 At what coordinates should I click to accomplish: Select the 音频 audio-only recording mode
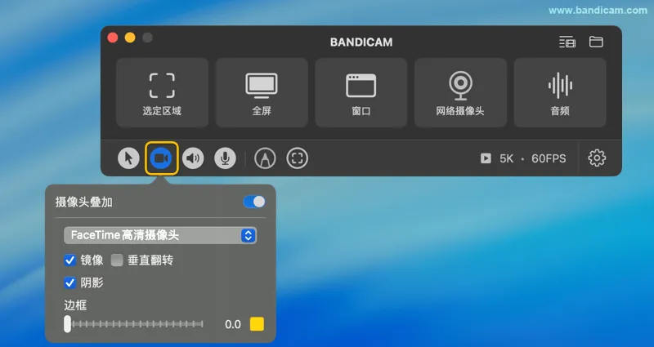[x=560, y=92]
